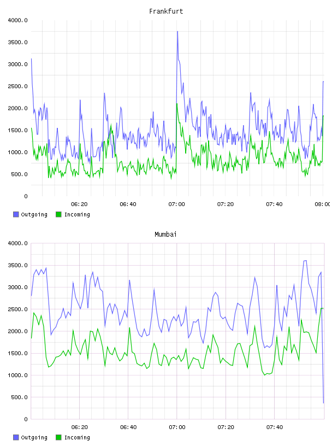
Task: Click the 1000.0 y-axis label in Frankfurt chart
Action: pyautogui.click(x=17, y=152)
